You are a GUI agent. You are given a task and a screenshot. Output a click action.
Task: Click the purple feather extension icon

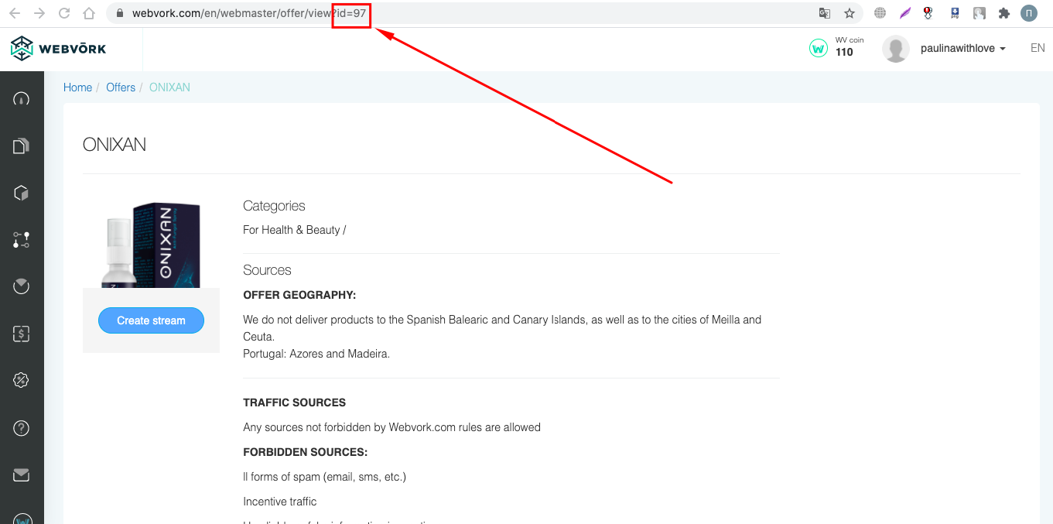(904, 13)
